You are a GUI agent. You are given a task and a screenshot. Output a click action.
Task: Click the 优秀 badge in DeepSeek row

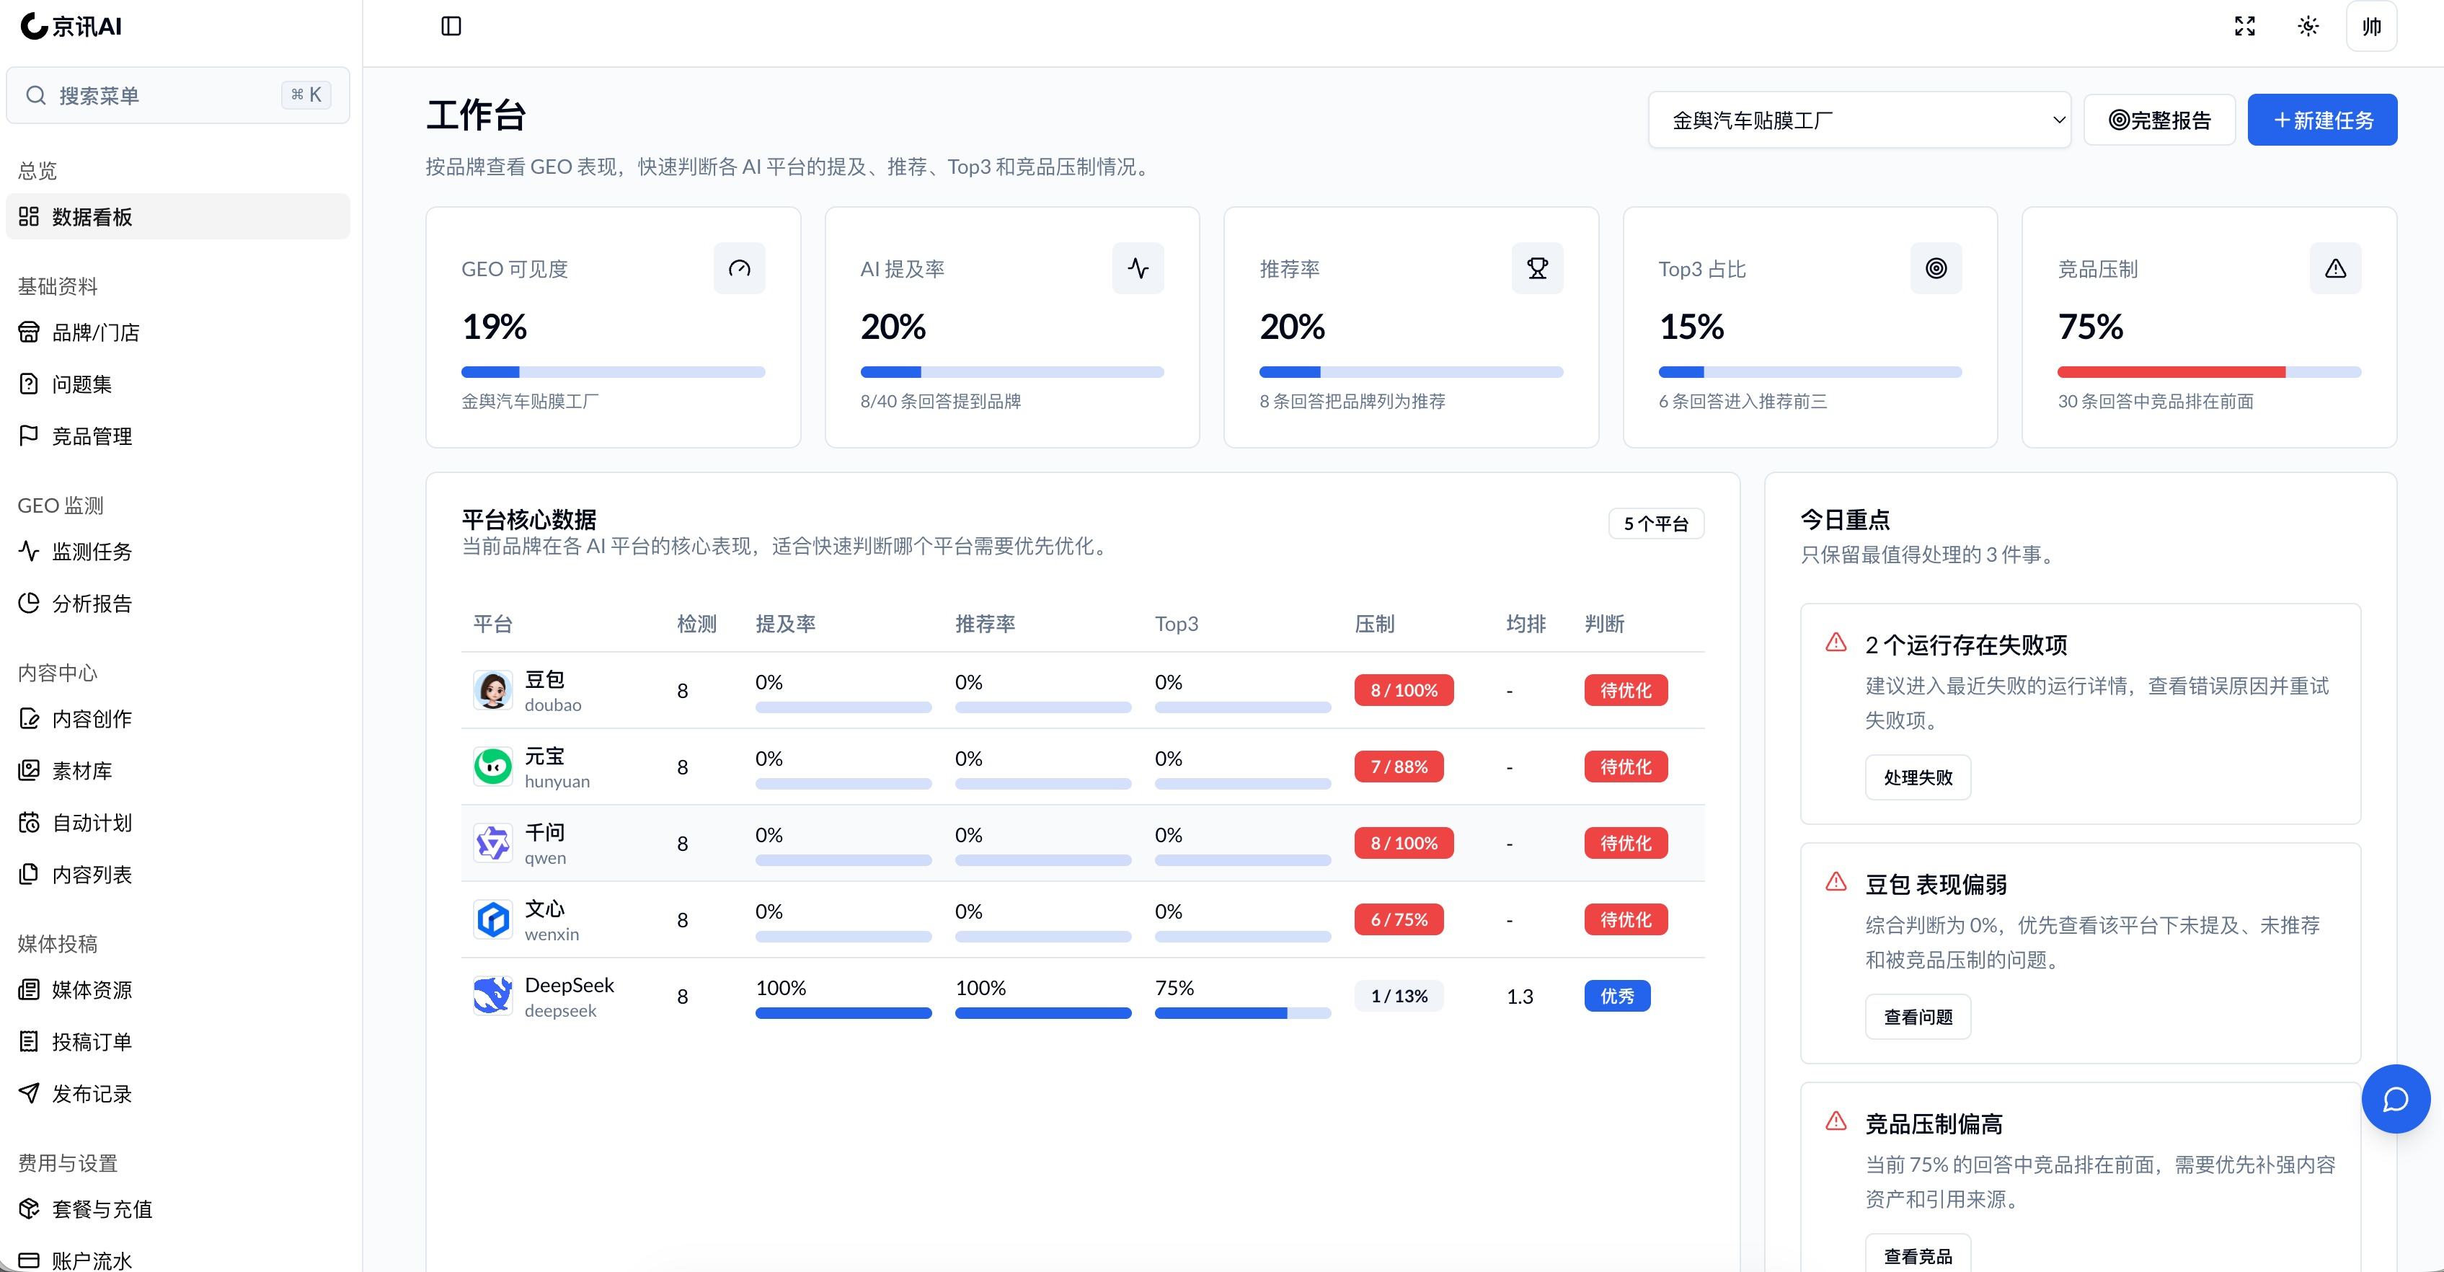point(1616,996)
